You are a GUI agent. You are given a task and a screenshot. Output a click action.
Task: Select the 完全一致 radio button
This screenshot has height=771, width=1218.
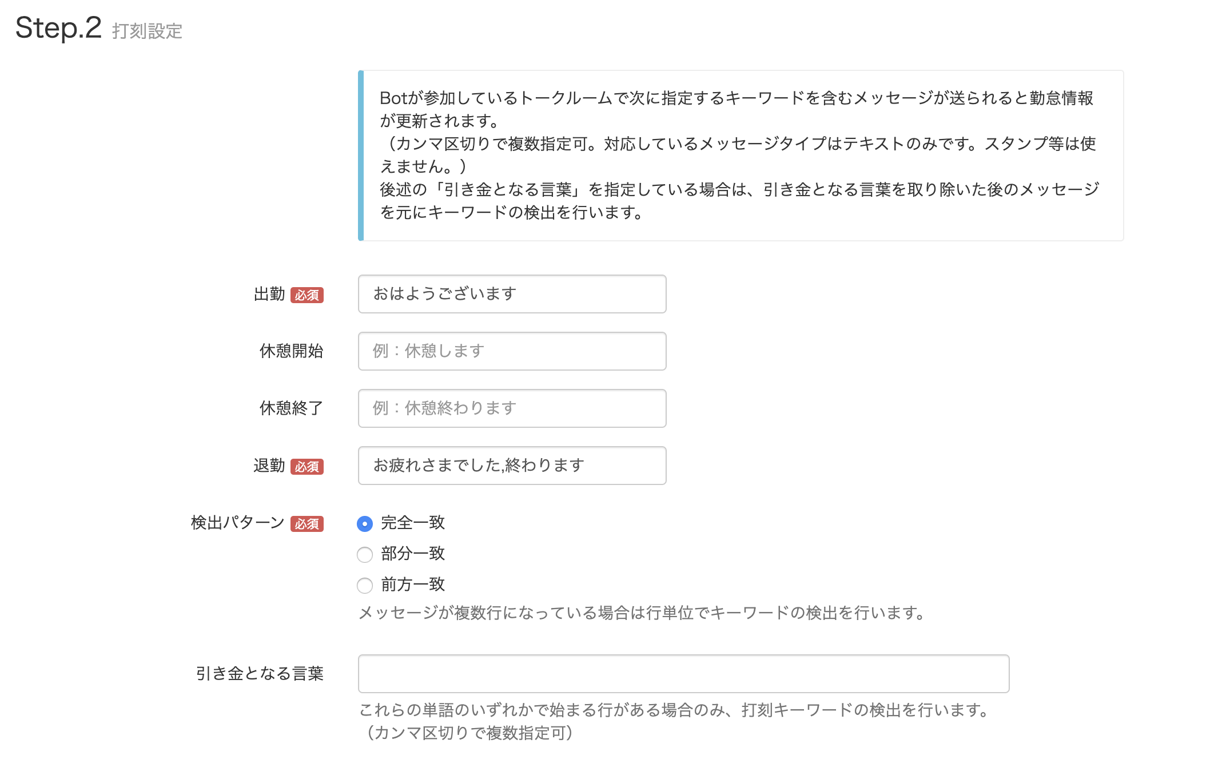(365, 524)
